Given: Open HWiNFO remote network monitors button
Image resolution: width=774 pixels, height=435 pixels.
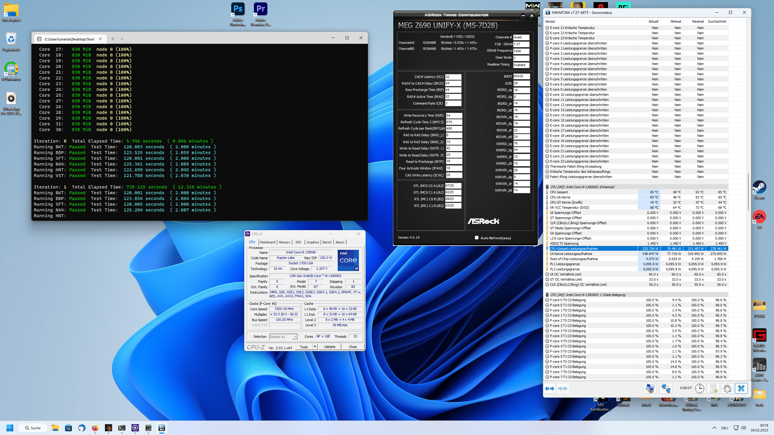Looking at the screenshot, I should point(666,388).
